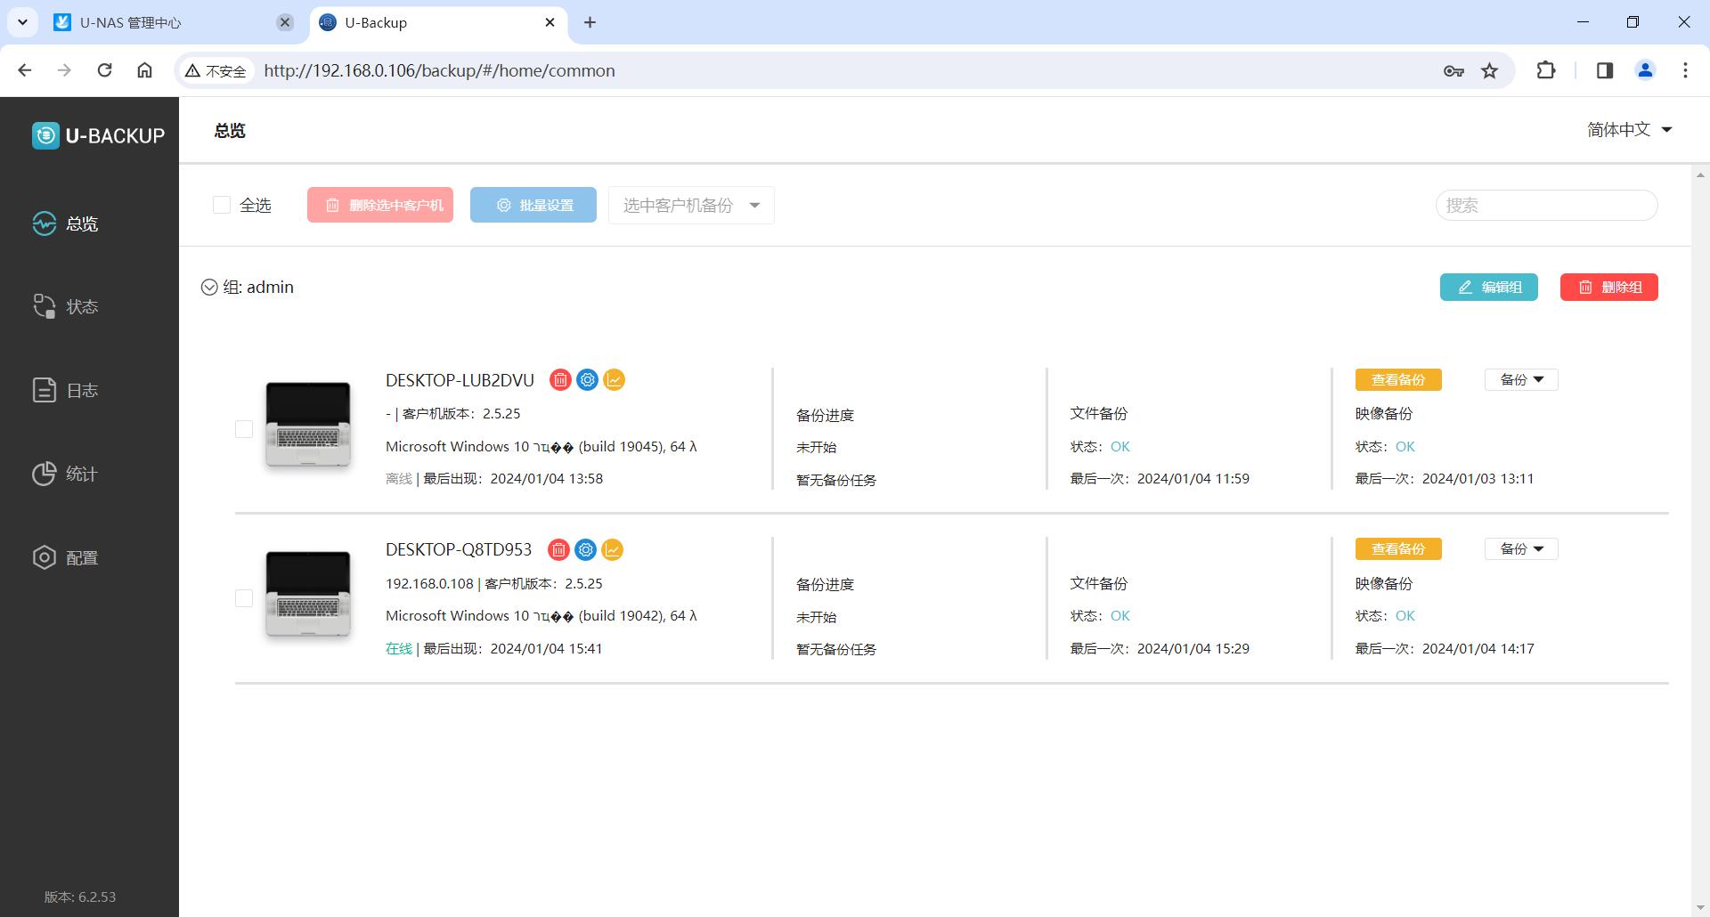The width and height of the screenshot is (1710, 917).
Task: Click 查看备份 for DESKTOP-LUB2DVU
Action: click(x=1397, y=379)
